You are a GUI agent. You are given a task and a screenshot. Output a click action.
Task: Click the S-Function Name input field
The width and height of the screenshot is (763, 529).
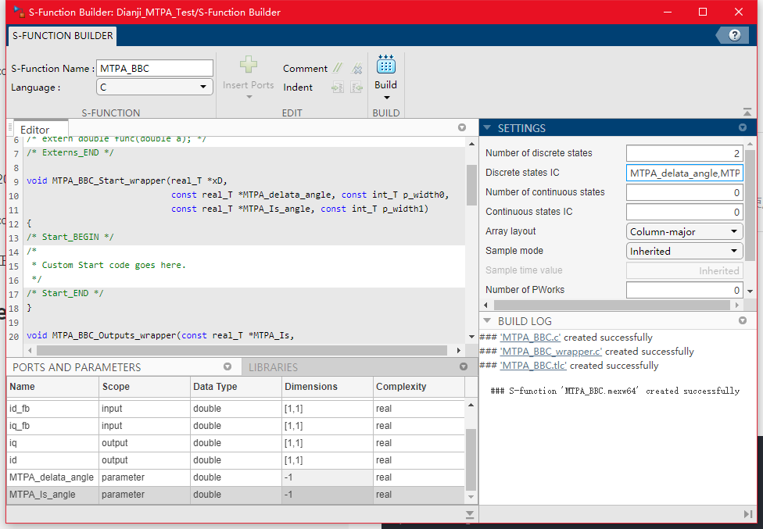(155, 68)
